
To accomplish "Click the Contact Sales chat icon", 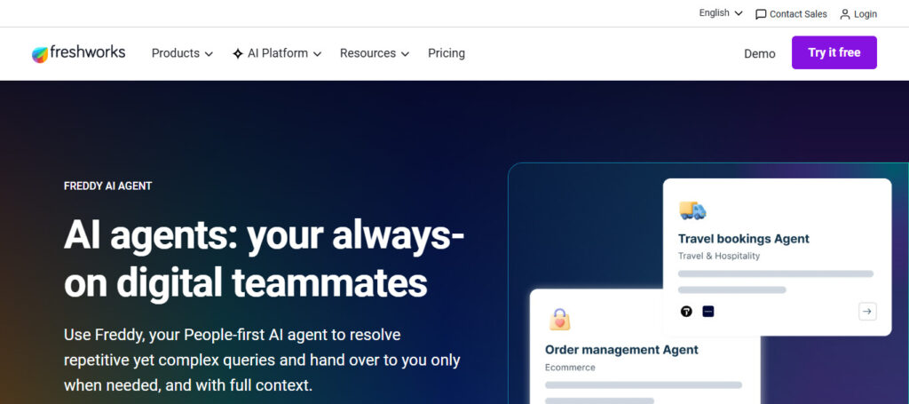I will pyautogui.click(x=761, y=14).
